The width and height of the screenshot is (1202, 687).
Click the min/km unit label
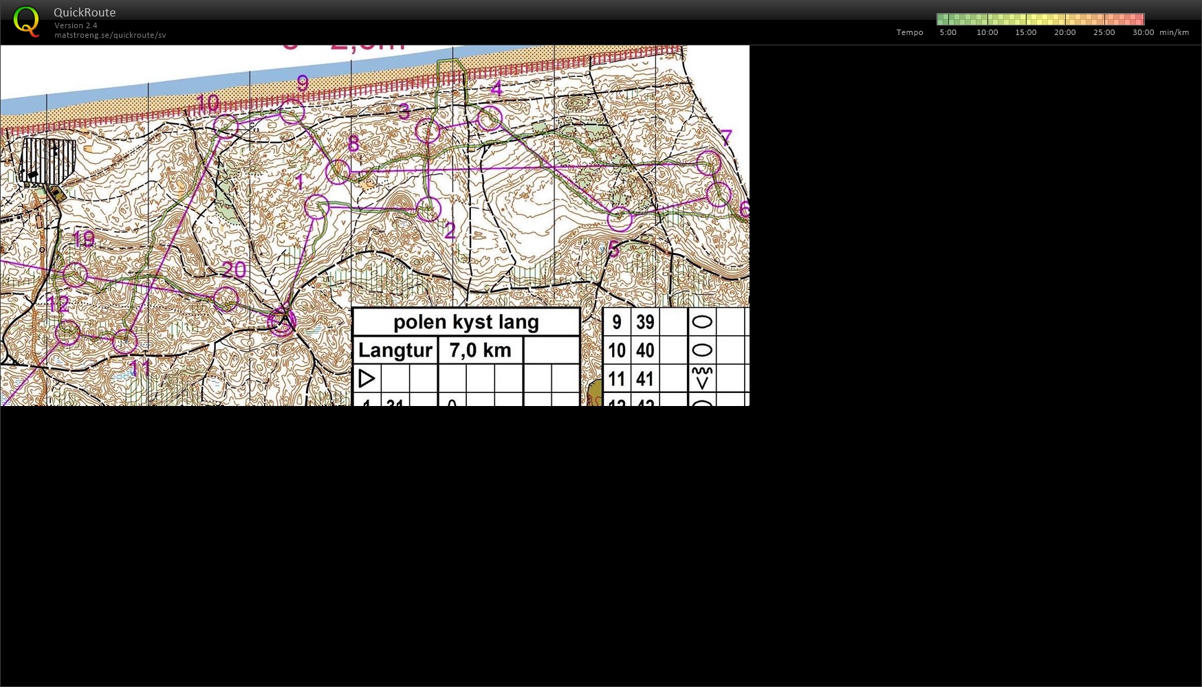tap(1174, 32)
